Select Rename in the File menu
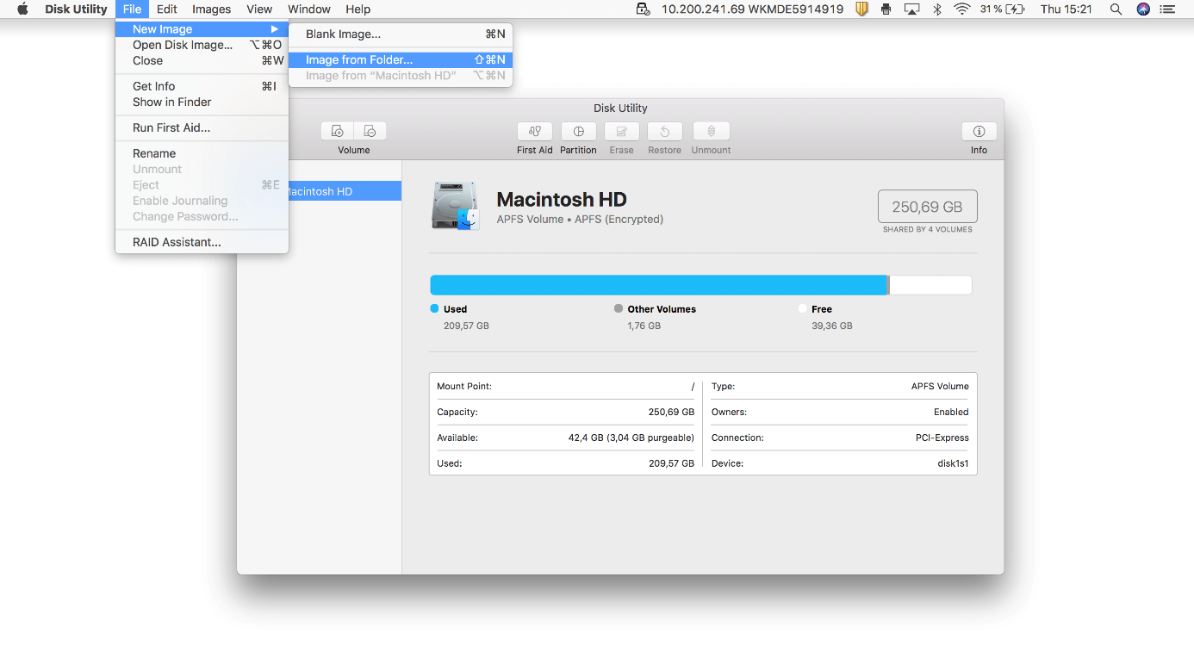Image resolution: width=1194 pixels, height=658 pixels. point(202,153)
